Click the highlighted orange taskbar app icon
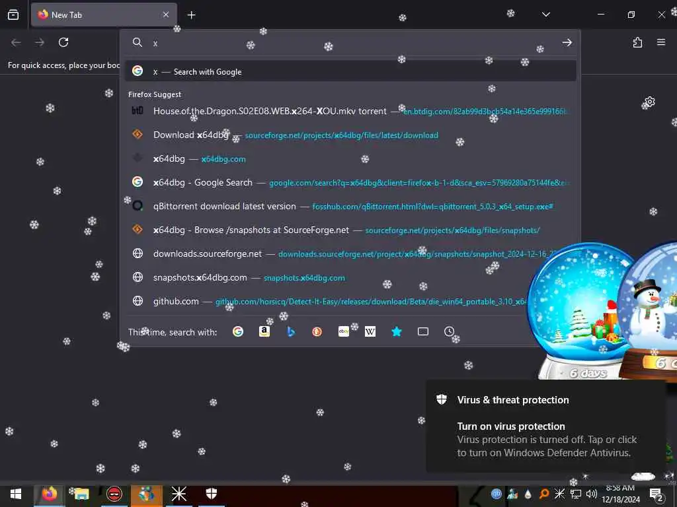 [147, 494]
